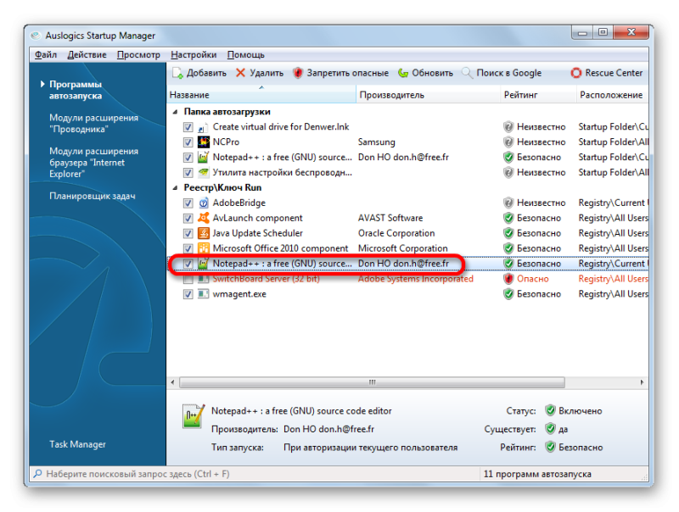
Task: Sort by the Производитель column header
Action: click(x=428, y=95)
